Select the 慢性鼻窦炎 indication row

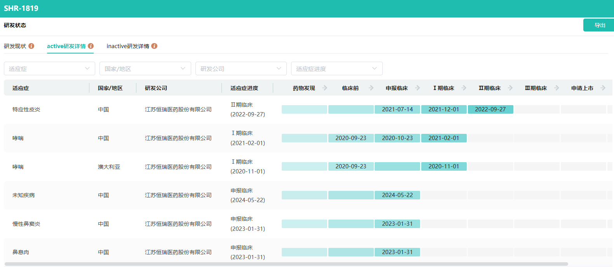point(26,224)
